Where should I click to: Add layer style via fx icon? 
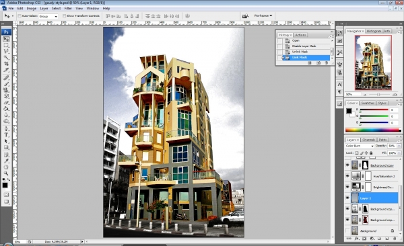(357, 239)
